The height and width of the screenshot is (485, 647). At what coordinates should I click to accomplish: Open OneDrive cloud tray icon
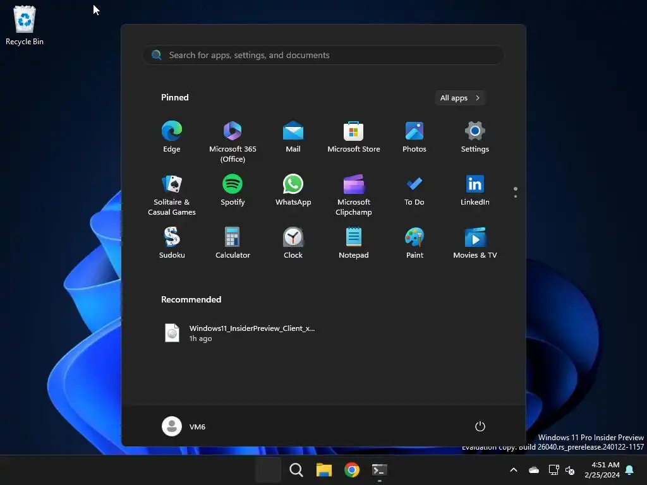[x=534, y=470]
